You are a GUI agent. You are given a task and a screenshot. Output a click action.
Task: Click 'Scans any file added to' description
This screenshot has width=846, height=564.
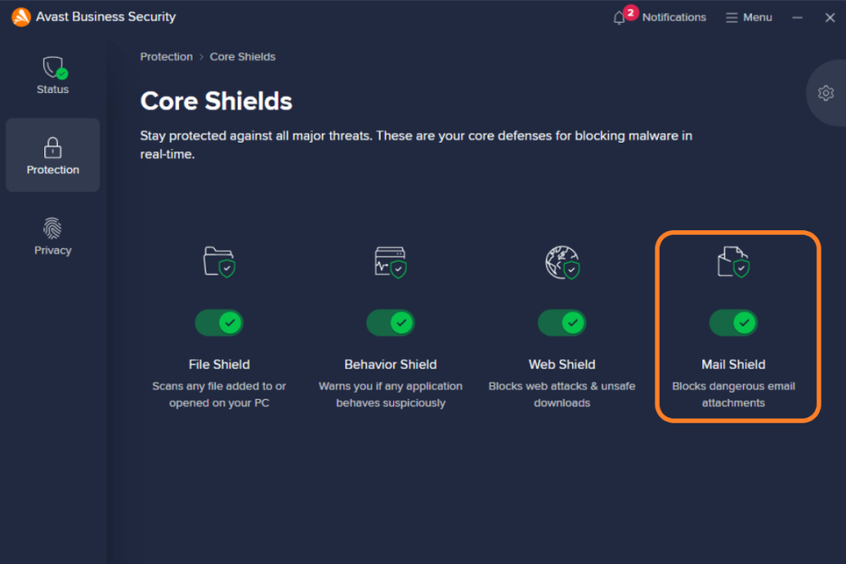pyautogui.click(x=219, y=394)
